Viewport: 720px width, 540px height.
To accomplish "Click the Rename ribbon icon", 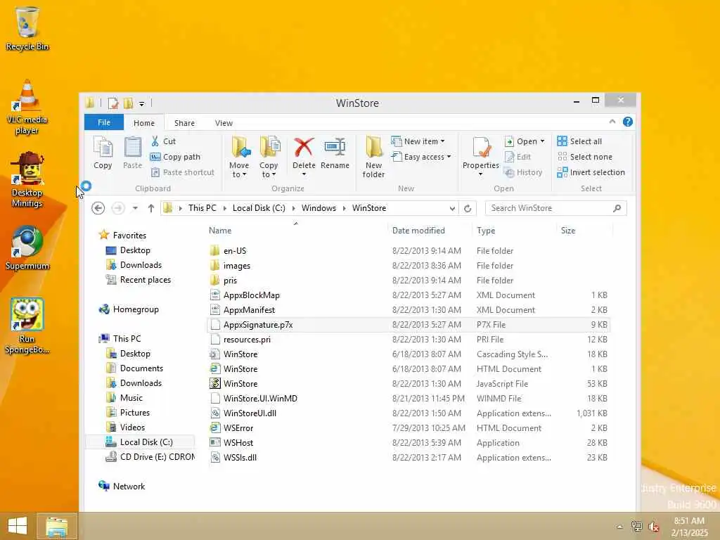I will click(335, 148).
